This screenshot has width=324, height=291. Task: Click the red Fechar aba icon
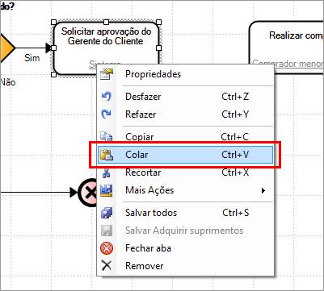pyautogui.click(x=107, y=248)
